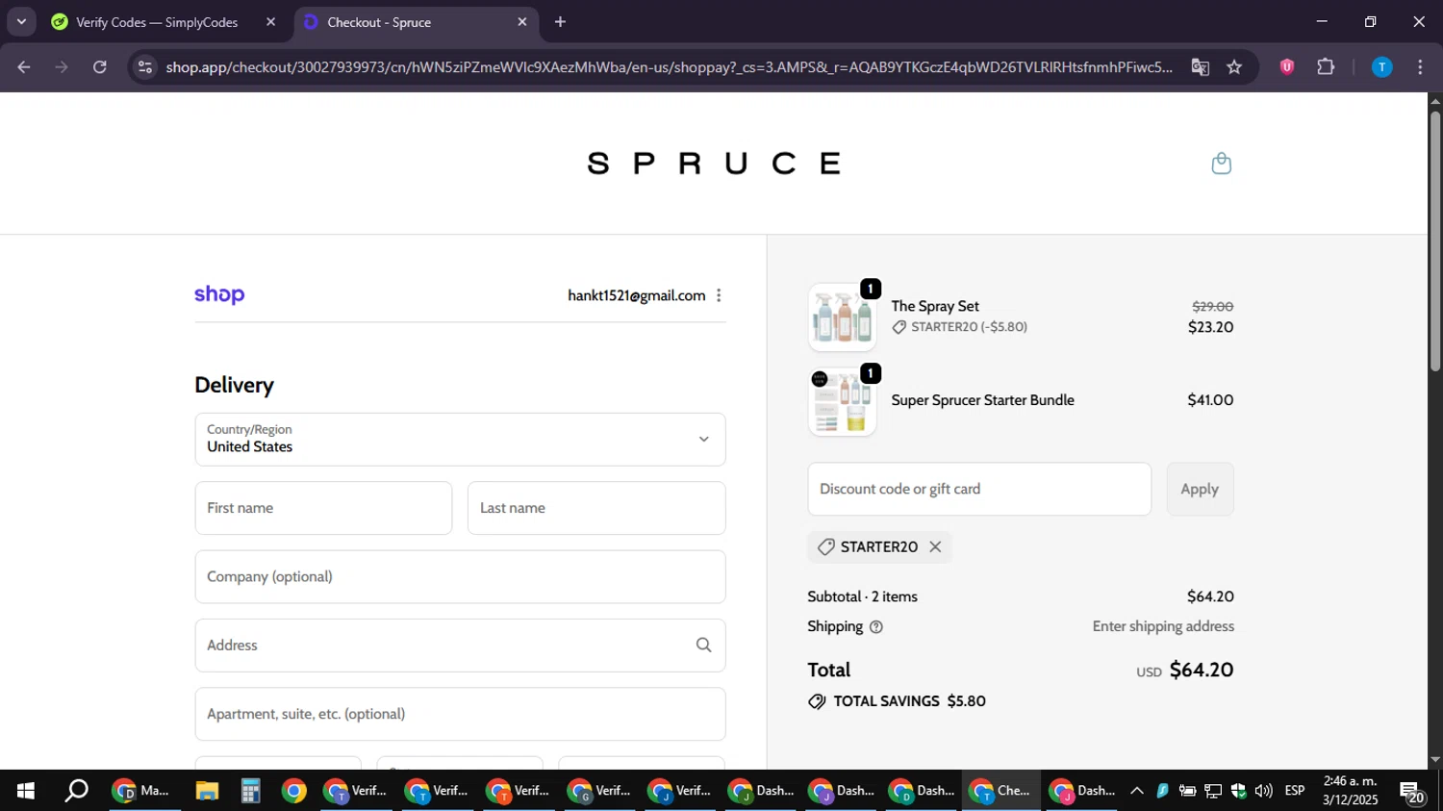Click the page vertical scrollbar

pyautogui.click(x=1435, y=241)
